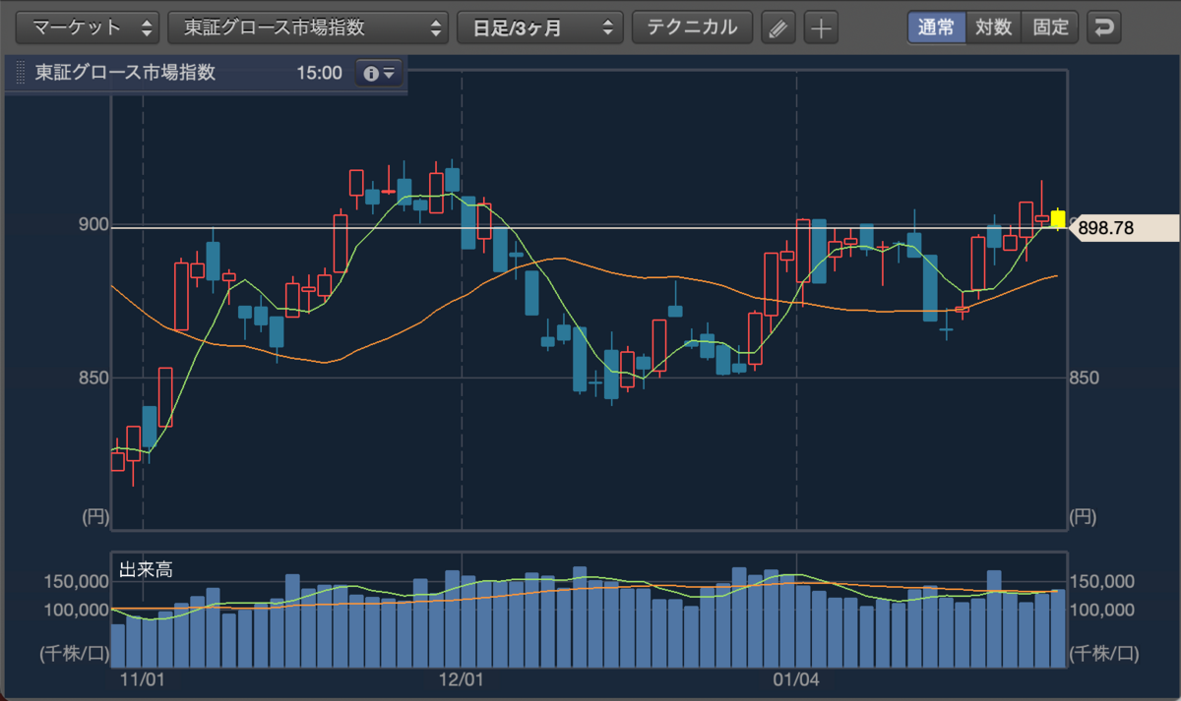Select the pencil drawing tool icon

(x=778, y=28)
